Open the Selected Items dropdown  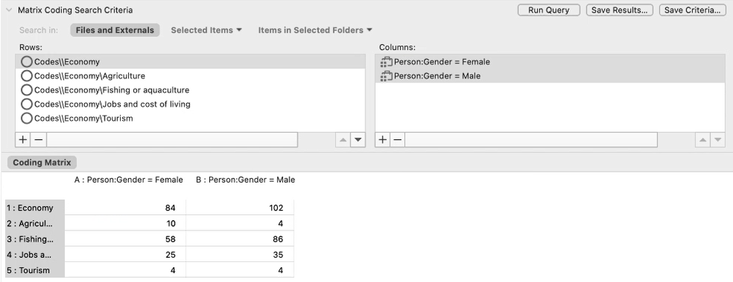[206, 30]
